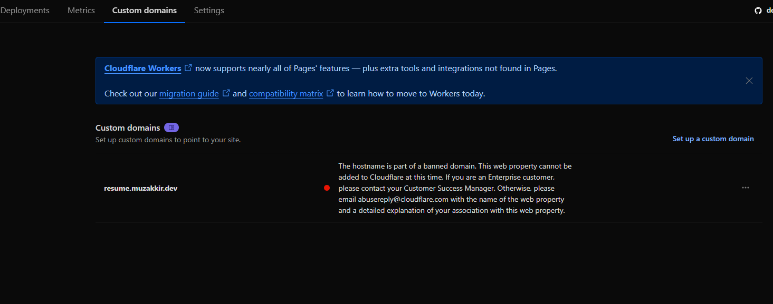Click external-link icon after compatibility matrix
The width and height of the screenshot is (773, 304).
click(x=330, y=93)
